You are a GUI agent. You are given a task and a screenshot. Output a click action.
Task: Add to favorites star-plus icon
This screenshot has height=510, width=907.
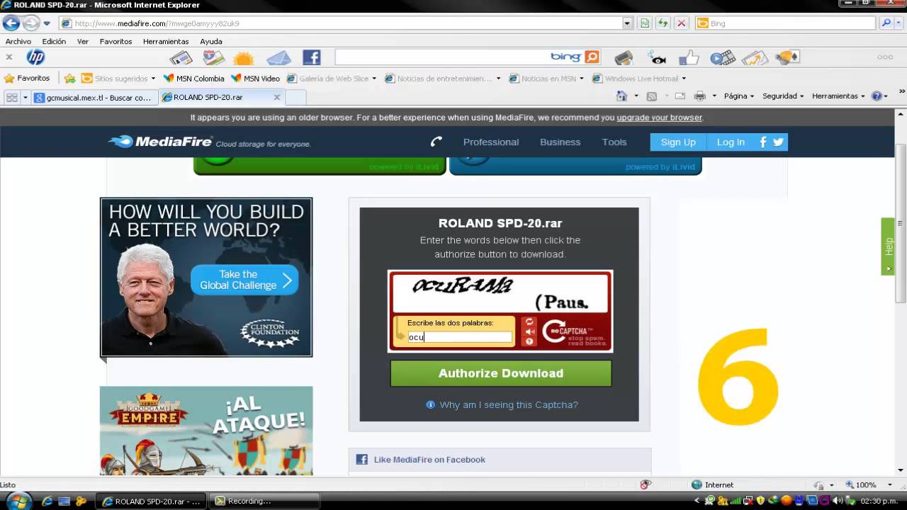coord(69,79)
